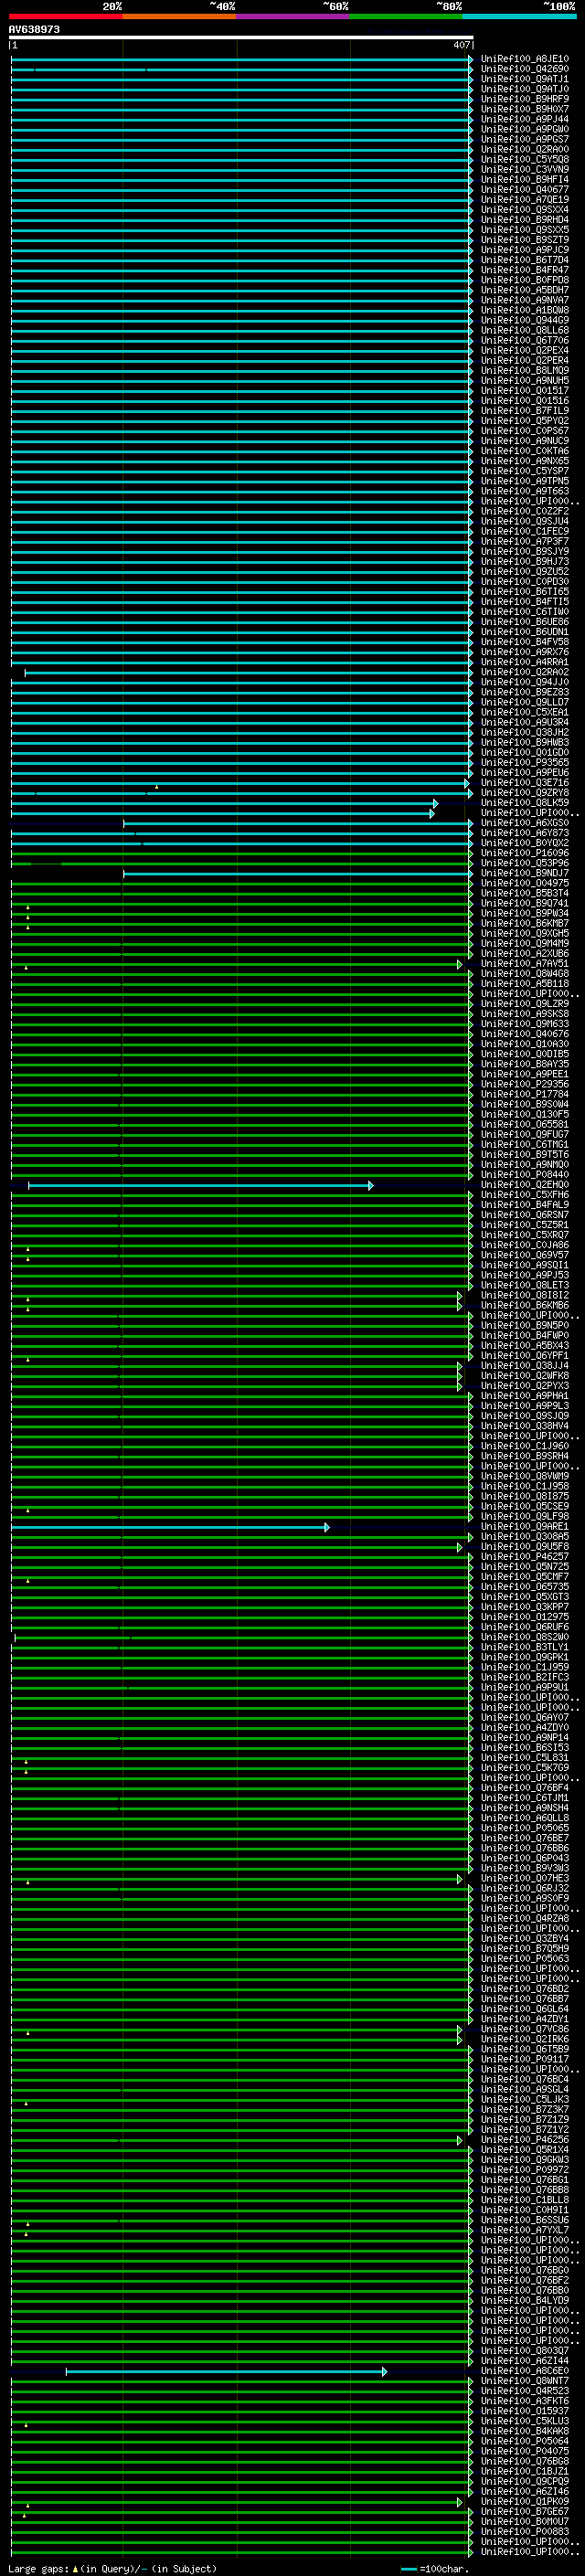Screen dimensions: 585x2576
Task: Open hit UniRef100_A4RRA1
Action: 525,662
